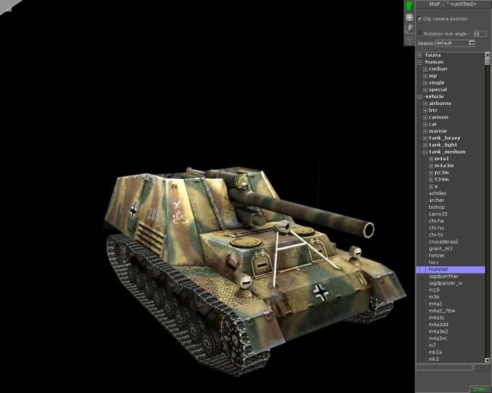Click the Find button beside search field
The width and height of the screenshot is (492, 393).
(x=482, y=367)
